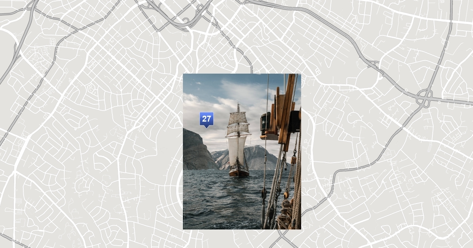This screenshot has height=248, width=473.
Task: Click the snowy mountain behind the ship
Action: (x=258, y=155)
